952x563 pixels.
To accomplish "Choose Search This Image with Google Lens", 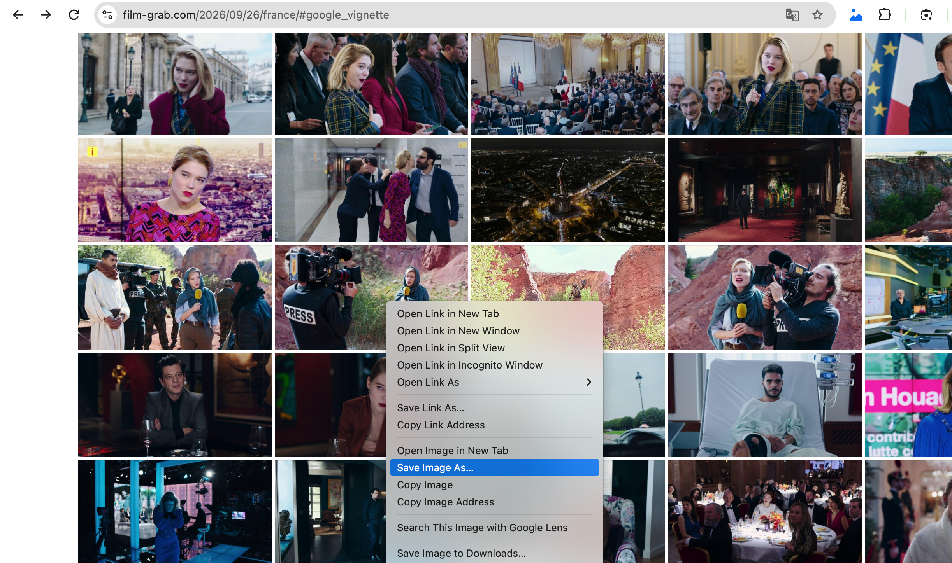I will point(494,528).
